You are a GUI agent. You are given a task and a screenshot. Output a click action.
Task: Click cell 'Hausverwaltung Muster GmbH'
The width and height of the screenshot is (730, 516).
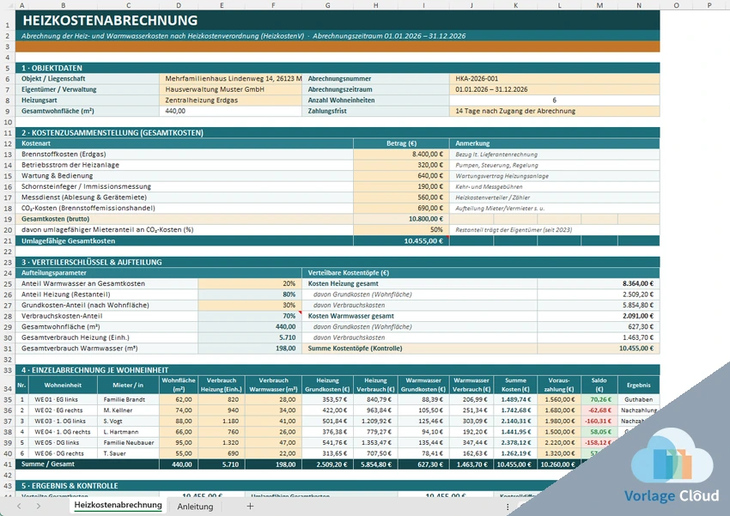(x=230, y=89)
